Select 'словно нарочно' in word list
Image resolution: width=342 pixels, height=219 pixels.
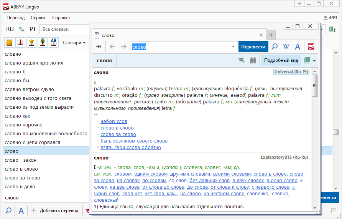[x=23, y=125]
